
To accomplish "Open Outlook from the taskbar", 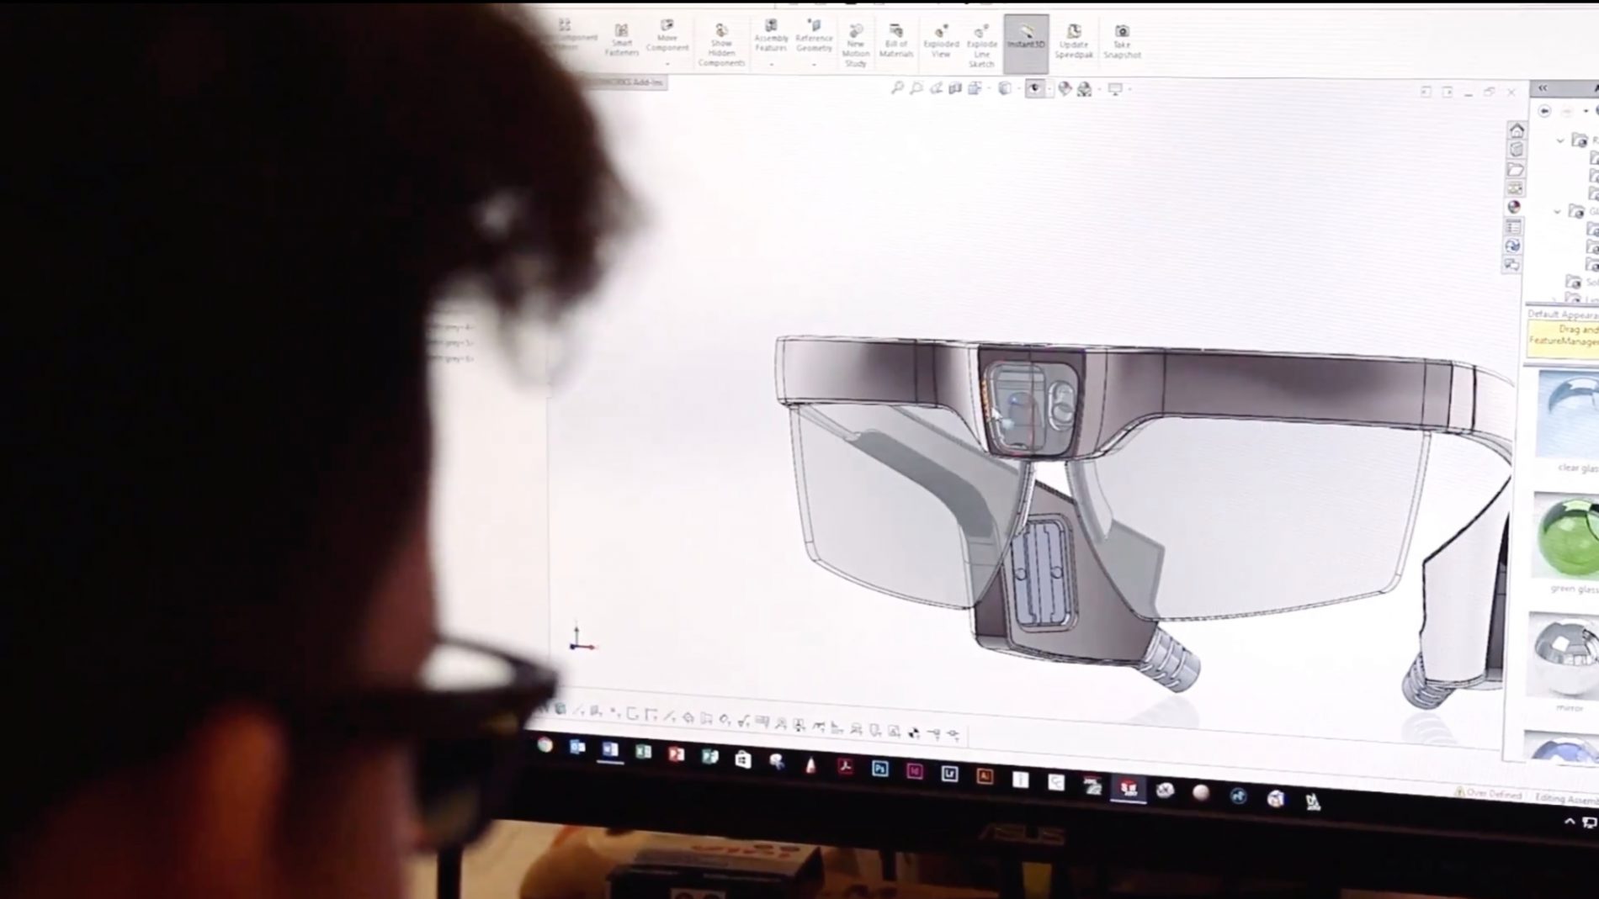I will click(577, 747).
